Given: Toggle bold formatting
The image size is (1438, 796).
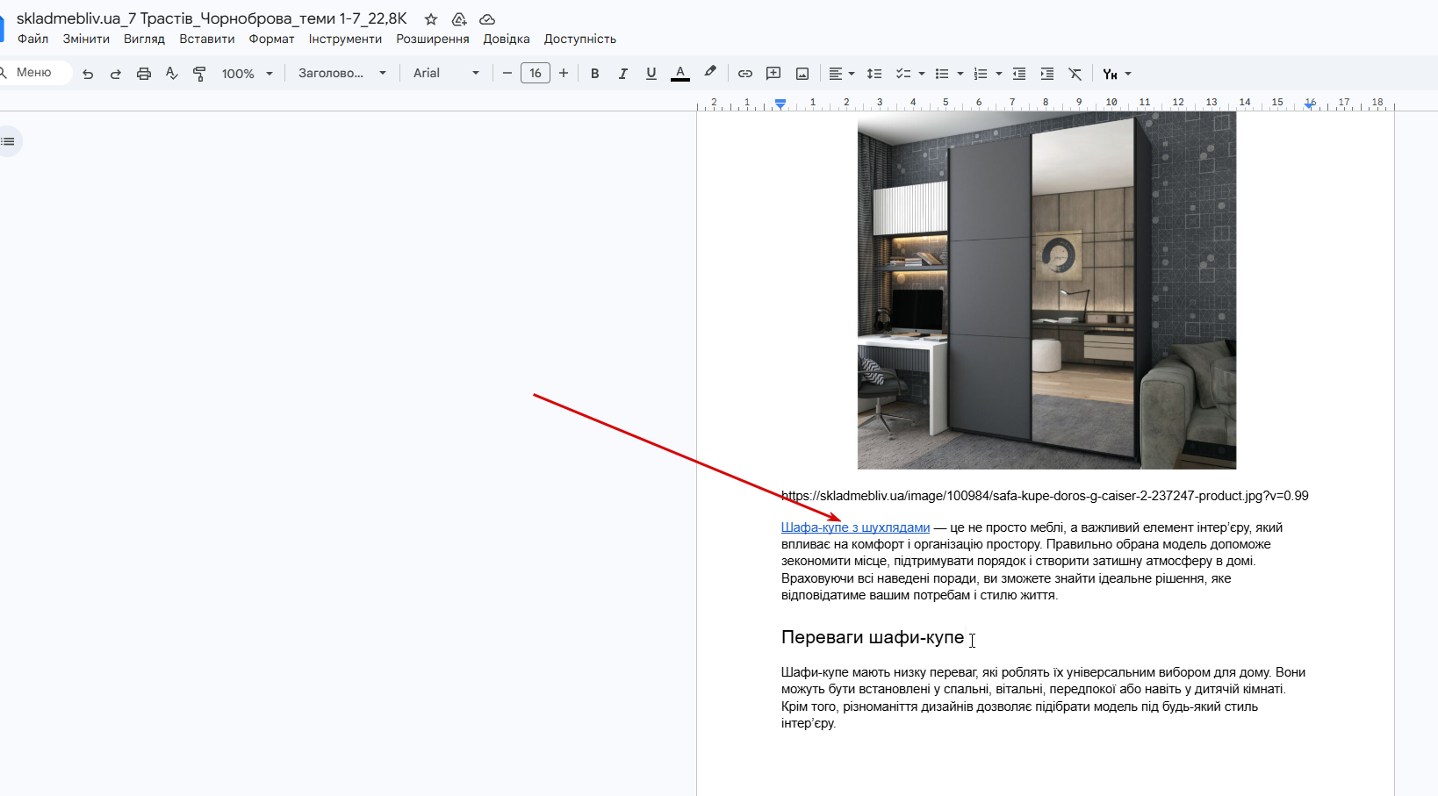Looking at the screenshot, I should (595, 74).
